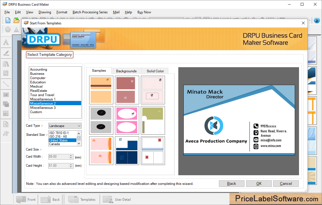Click the dollar Buy icon at top right

click(x=317, y=20)
